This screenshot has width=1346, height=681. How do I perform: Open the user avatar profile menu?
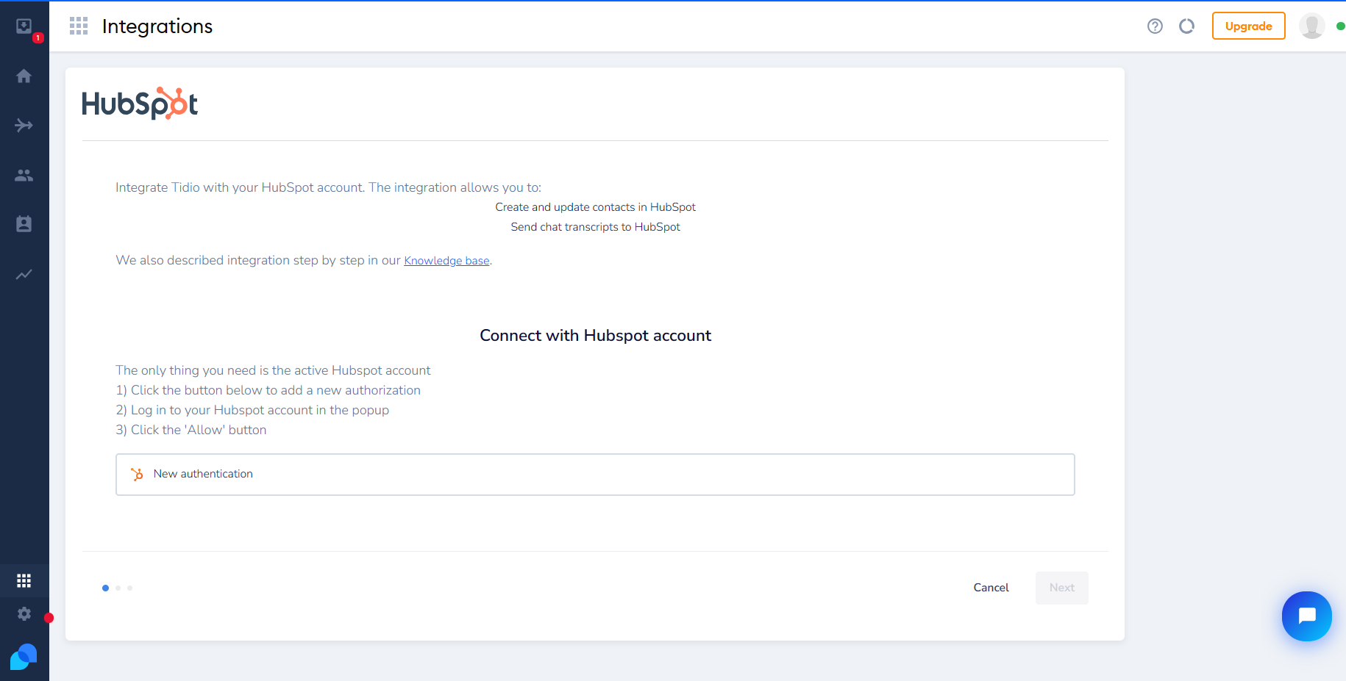[x=1311, y=26]
